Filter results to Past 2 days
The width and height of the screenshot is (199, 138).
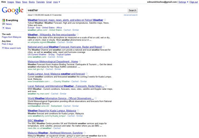tap(7, 44)
